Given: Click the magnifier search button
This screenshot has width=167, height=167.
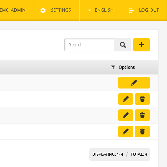Looking at the screenshot, I should [x=123, y=45].
